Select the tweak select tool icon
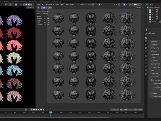Viewport: 161px width, 121px height. 38,8
